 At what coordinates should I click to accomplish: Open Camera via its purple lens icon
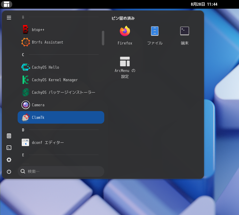tap(25, 105)
